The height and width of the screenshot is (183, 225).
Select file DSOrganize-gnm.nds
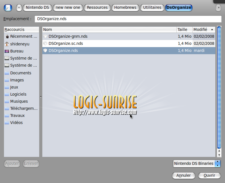(x=129, y=36)
